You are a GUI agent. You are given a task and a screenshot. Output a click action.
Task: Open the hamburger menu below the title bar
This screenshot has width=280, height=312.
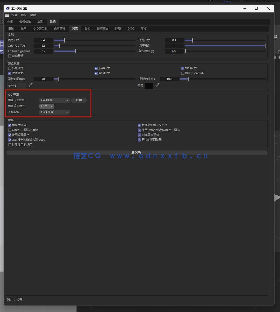tap(7, 15)
